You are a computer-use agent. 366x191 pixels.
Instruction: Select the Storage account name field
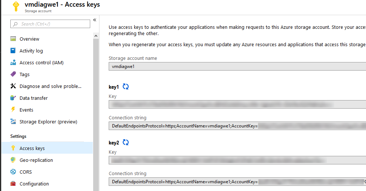tap(237, 66)
